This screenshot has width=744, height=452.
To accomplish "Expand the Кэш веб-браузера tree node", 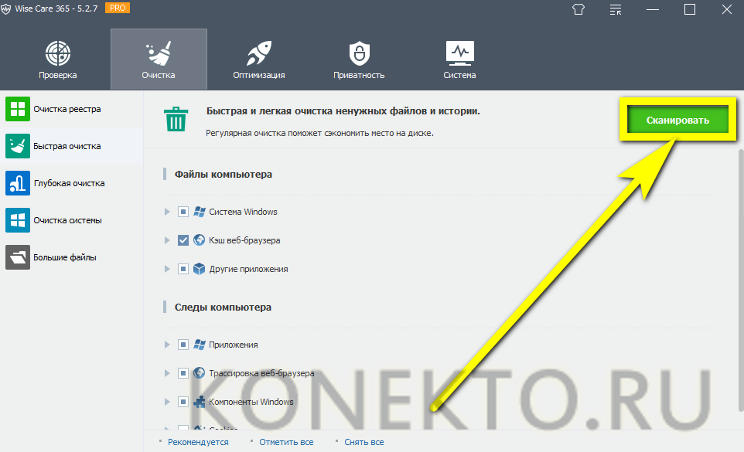I will pos(167,240).
